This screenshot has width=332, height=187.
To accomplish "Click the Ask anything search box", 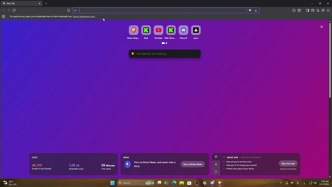I will (x=165, y=54).
